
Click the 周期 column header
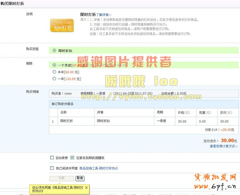tap(160, 112)
